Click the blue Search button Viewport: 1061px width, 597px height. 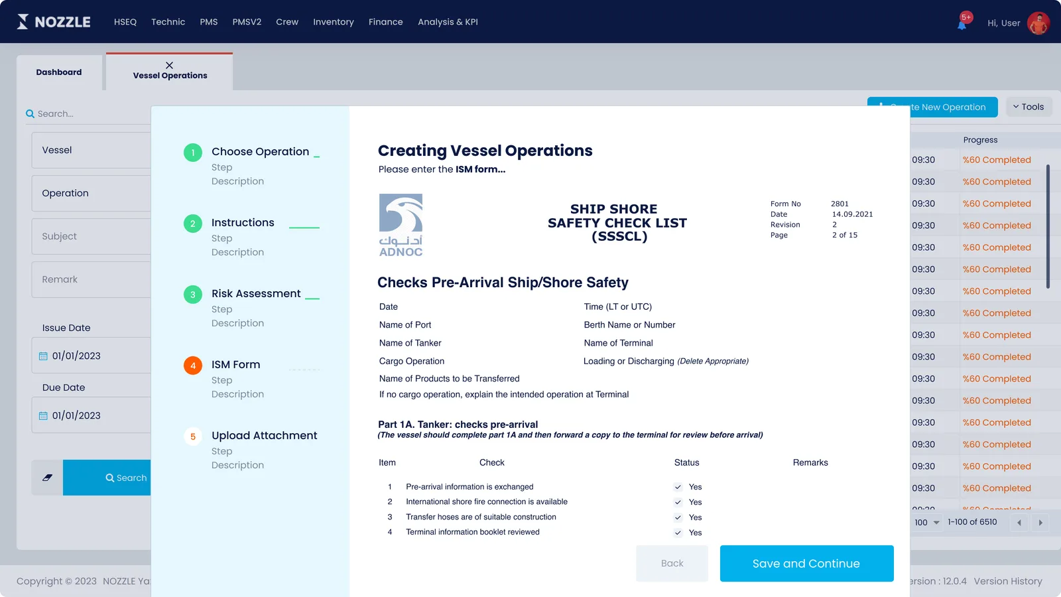(107, 478)
